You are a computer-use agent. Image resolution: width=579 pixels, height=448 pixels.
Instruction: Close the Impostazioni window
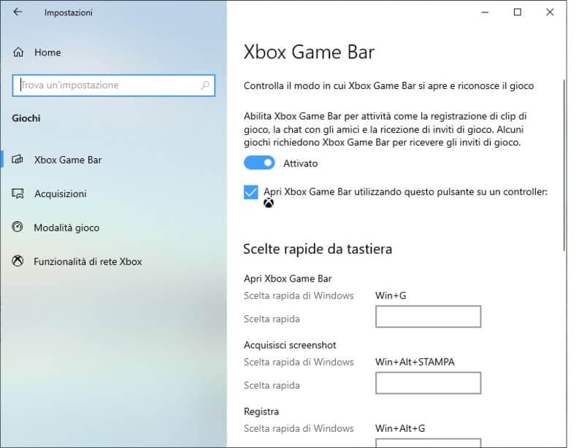click(550, 12)
